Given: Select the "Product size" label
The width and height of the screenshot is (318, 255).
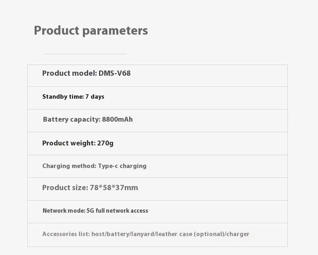Looking at the screenshot, I should tap(65, 188).
